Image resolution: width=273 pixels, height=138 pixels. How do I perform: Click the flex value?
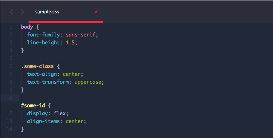coord(60,113)
